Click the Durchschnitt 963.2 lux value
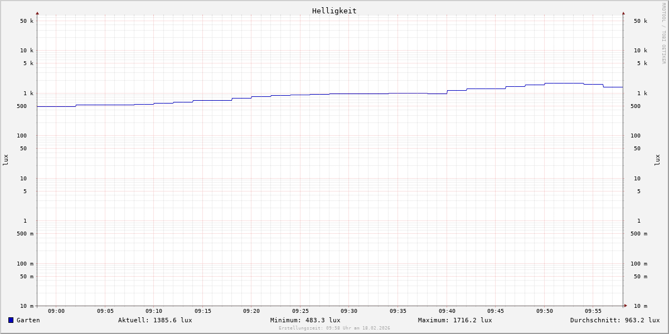669x334 pixels. pyautogui.click(x=614, y=320)
